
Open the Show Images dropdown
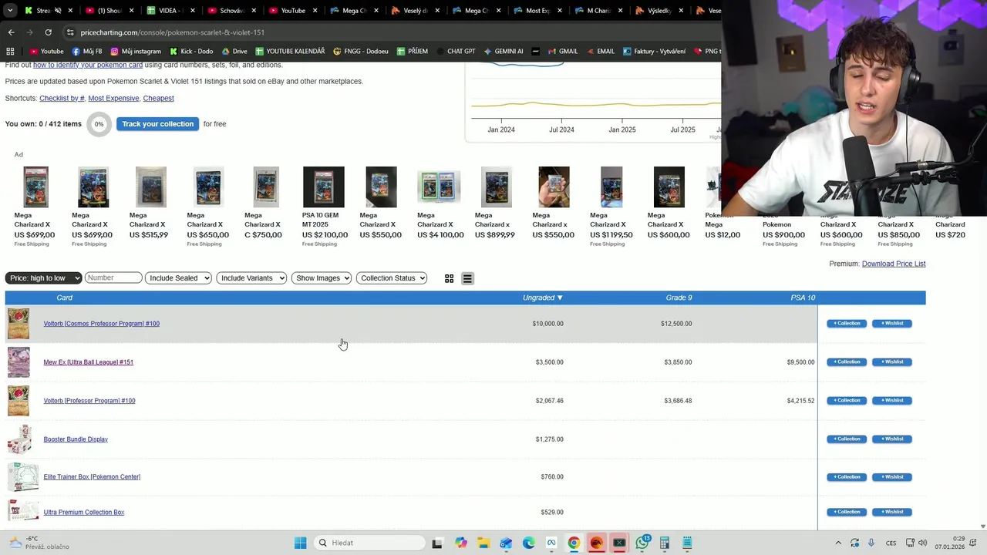pos(322,278)
